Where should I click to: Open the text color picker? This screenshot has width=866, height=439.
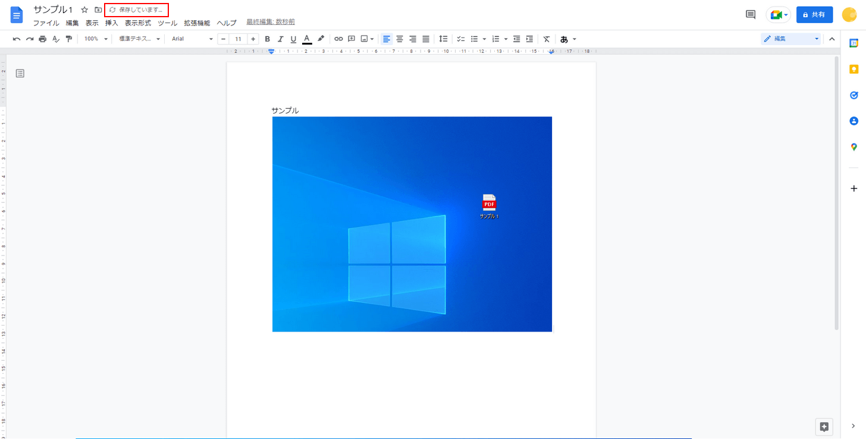[307, 39]
